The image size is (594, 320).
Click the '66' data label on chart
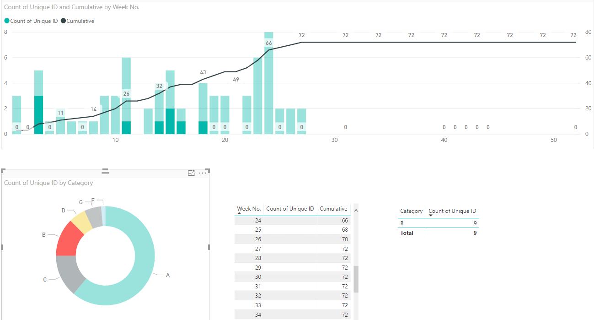[x=269, y=43]
